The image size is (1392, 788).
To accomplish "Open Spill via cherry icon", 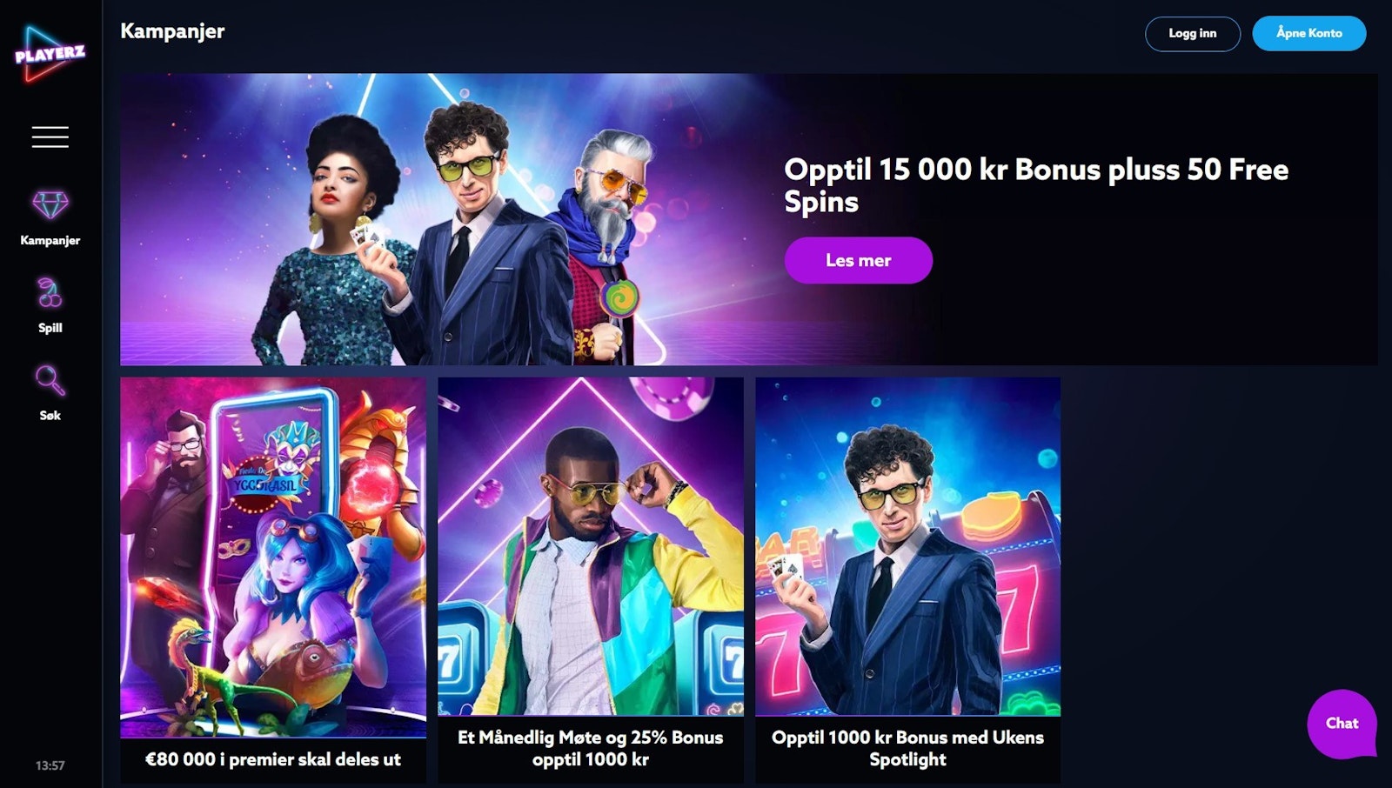I will coord(50,294).
